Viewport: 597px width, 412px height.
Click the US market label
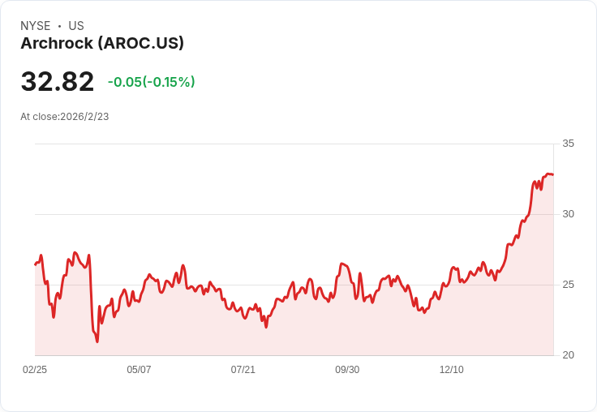tap(76, 26)
